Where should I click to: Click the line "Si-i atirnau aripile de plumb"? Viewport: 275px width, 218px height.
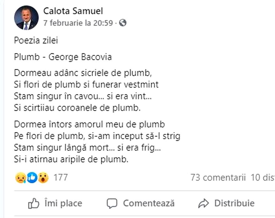click(x=71, y=159)
